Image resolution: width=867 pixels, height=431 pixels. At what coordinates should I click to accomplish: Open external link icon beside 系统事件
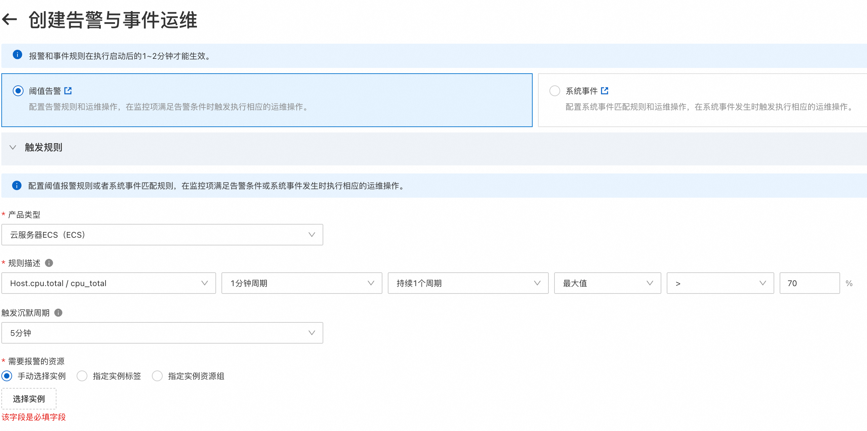[605, 91]
